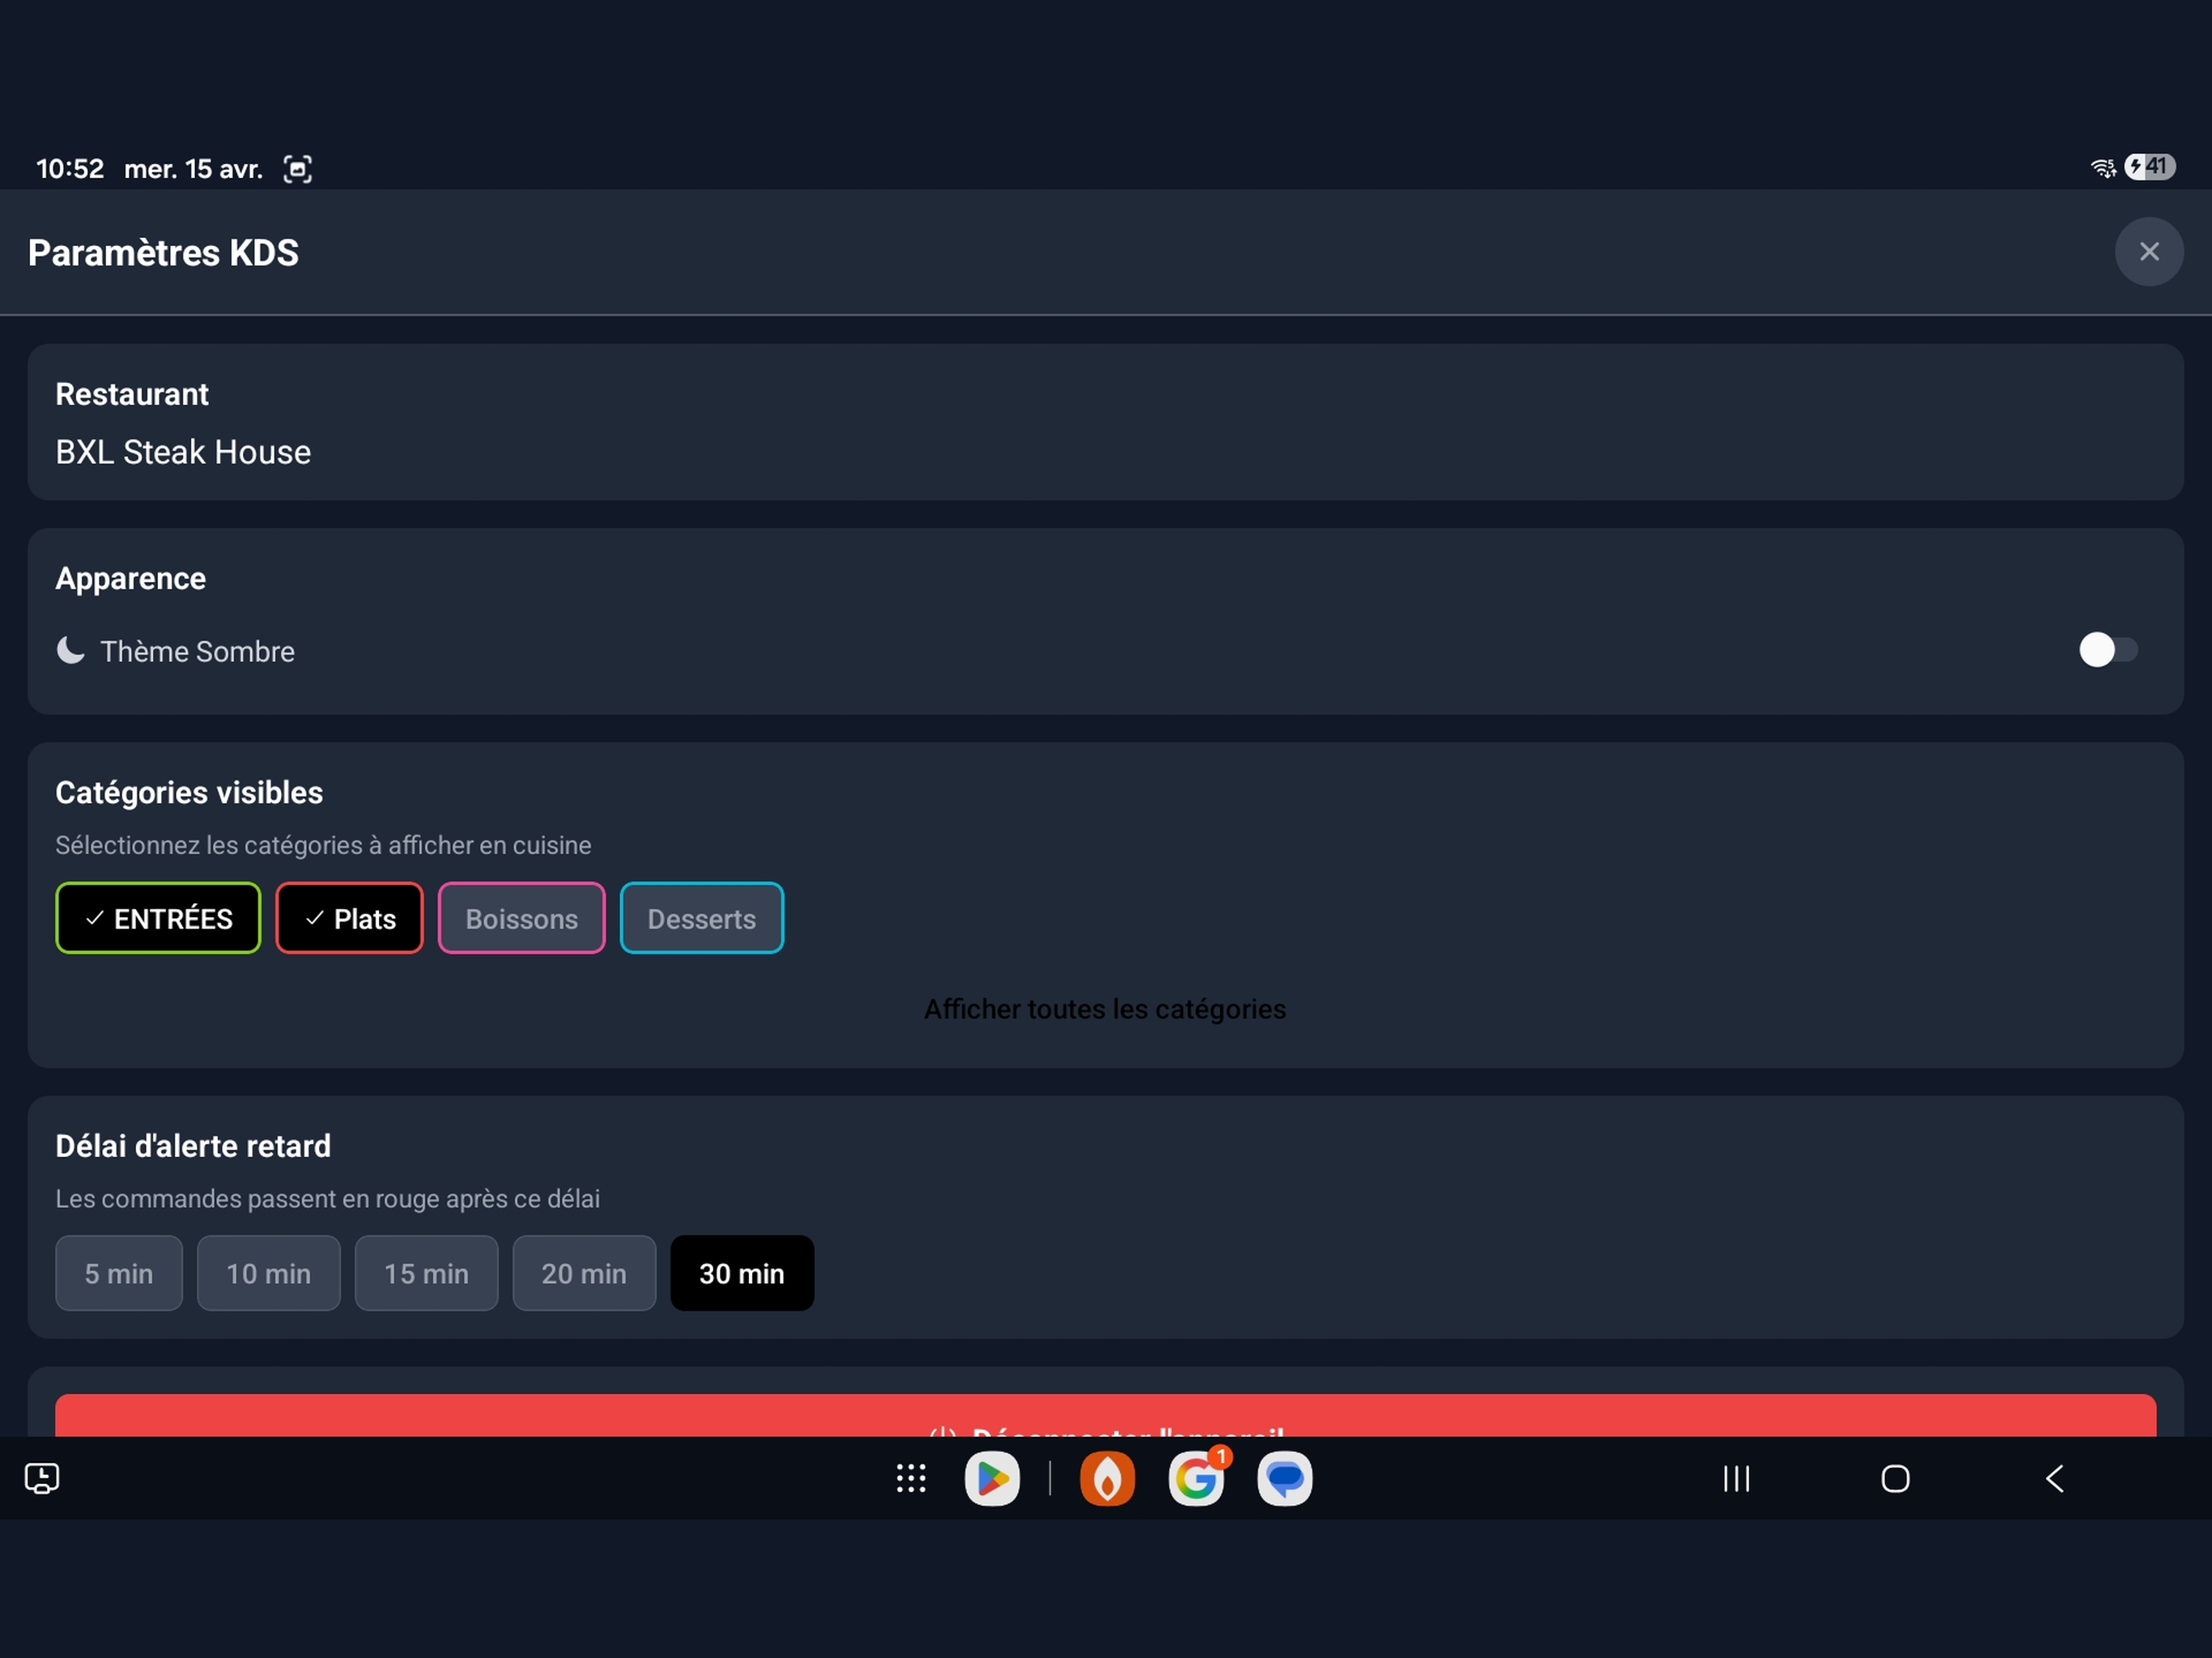Click Afficher toutes les catégories

[1105, 1009]
